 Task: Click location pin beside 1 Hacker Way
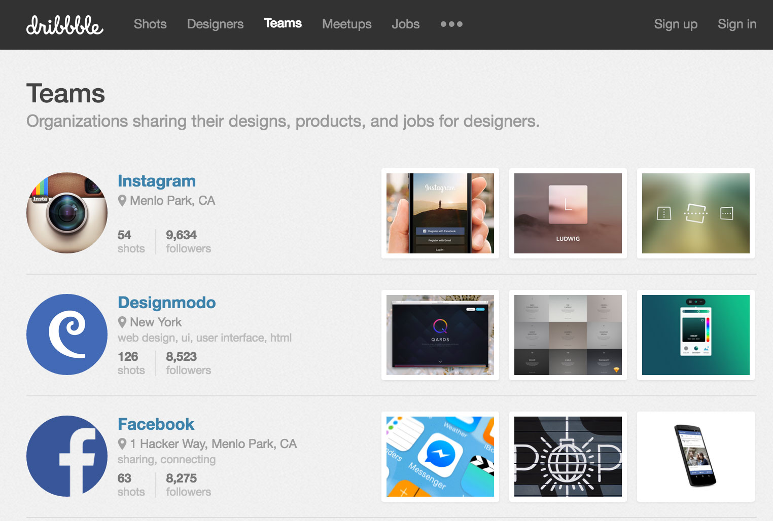(x=122, y=444)
